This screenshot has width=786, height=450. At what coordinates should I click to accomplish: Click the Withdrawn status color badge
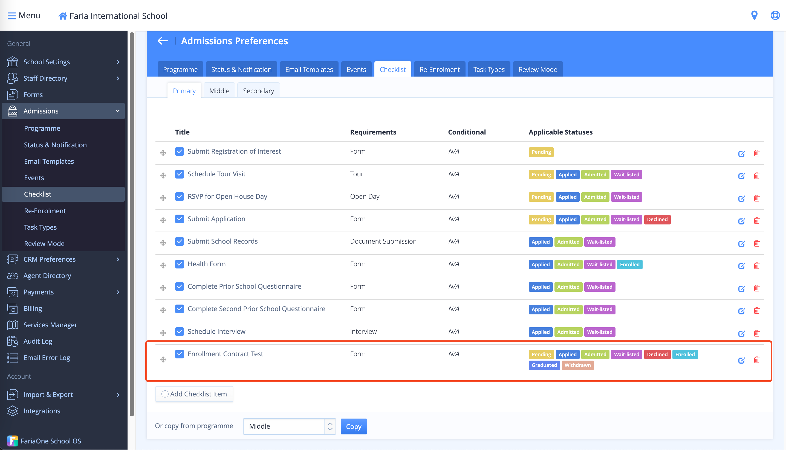pyautogui.click(x=577, y=365)
